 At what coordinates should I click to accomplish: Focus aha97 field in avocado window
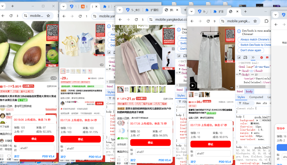[x=36, y=148]
